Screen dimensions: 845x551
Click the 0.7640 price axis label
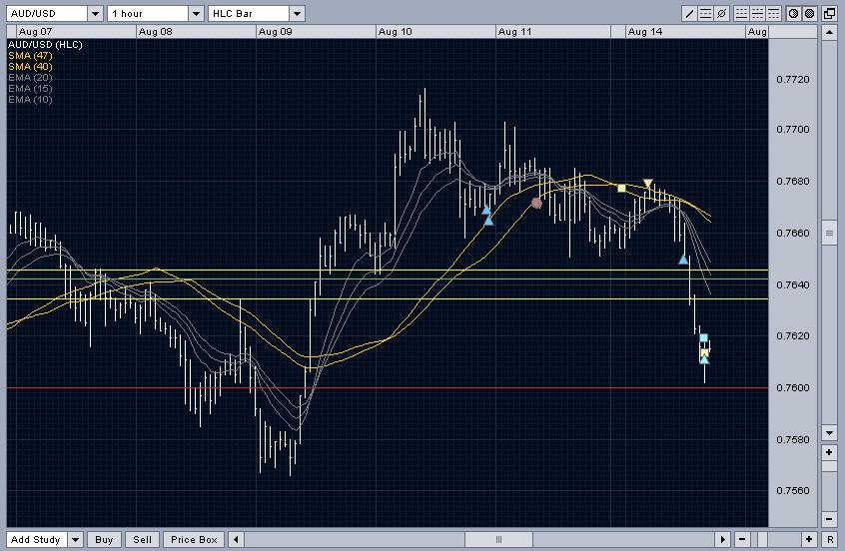793,284
